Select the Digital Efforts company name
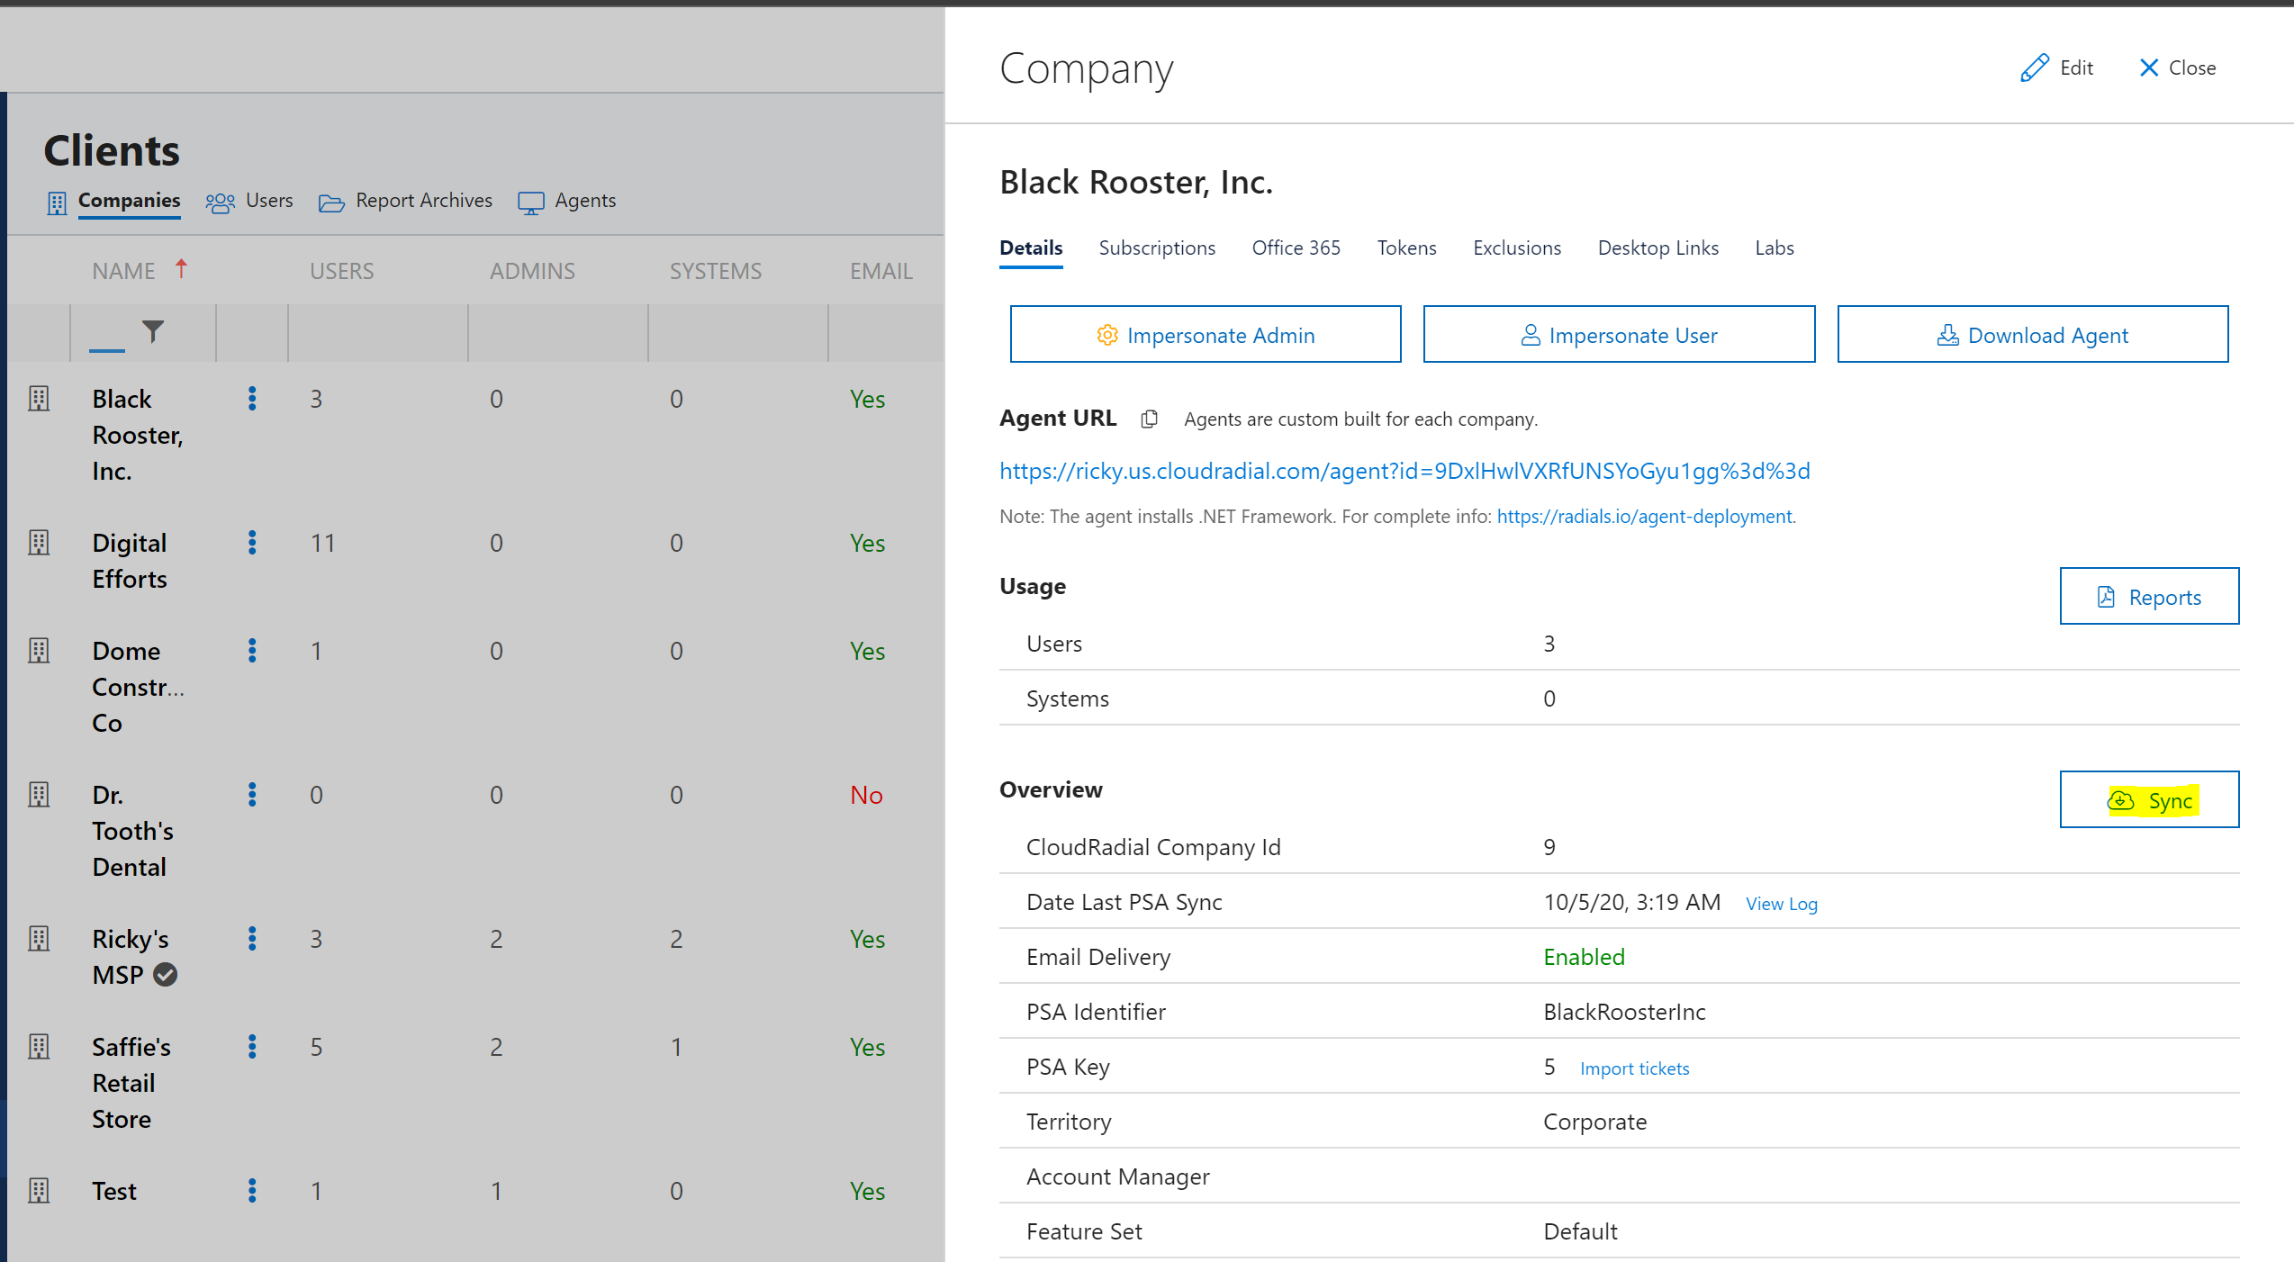Image resolution: width=2294 pixels, height=1262 pixels. (x=130, y=561)
